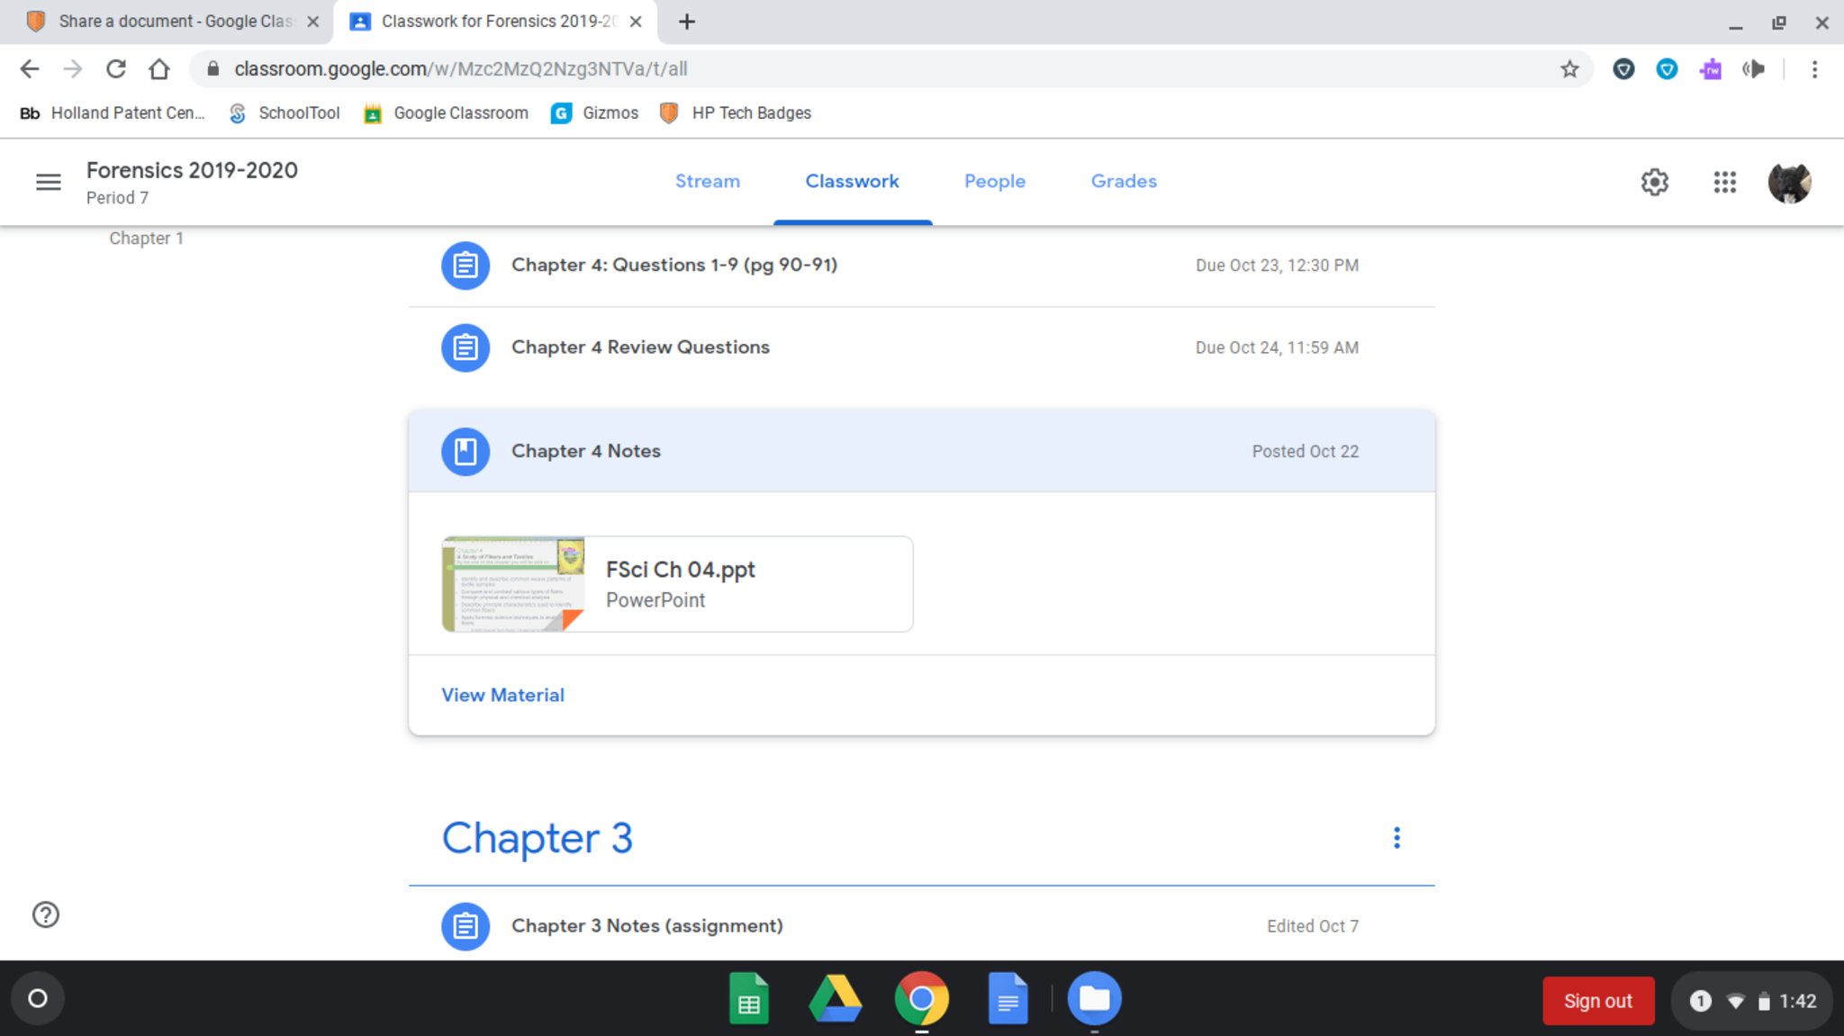
Task: Click the Chapter 4 Notes material icon
Action: point(466,451)
